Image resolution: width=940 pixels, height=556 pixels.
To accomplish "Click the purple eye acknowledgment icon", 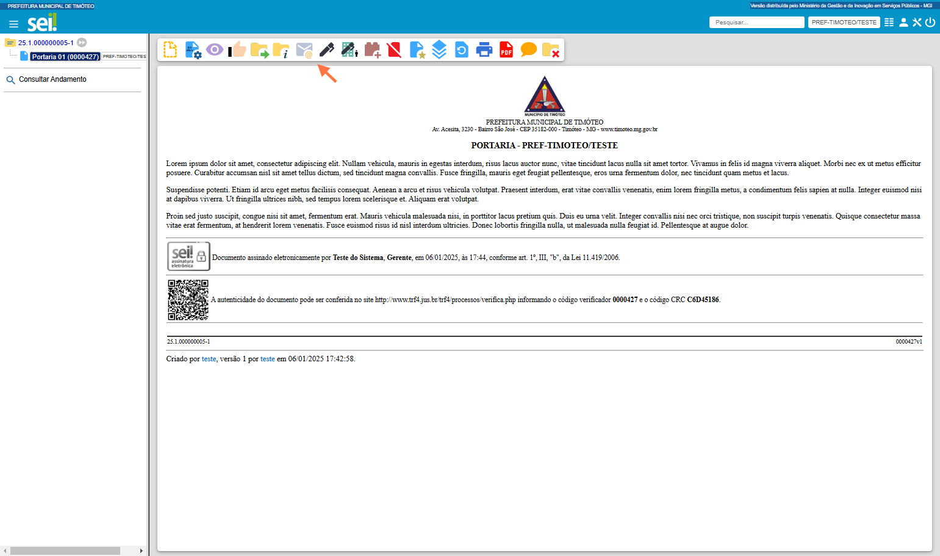I will [x=215, y=49].
